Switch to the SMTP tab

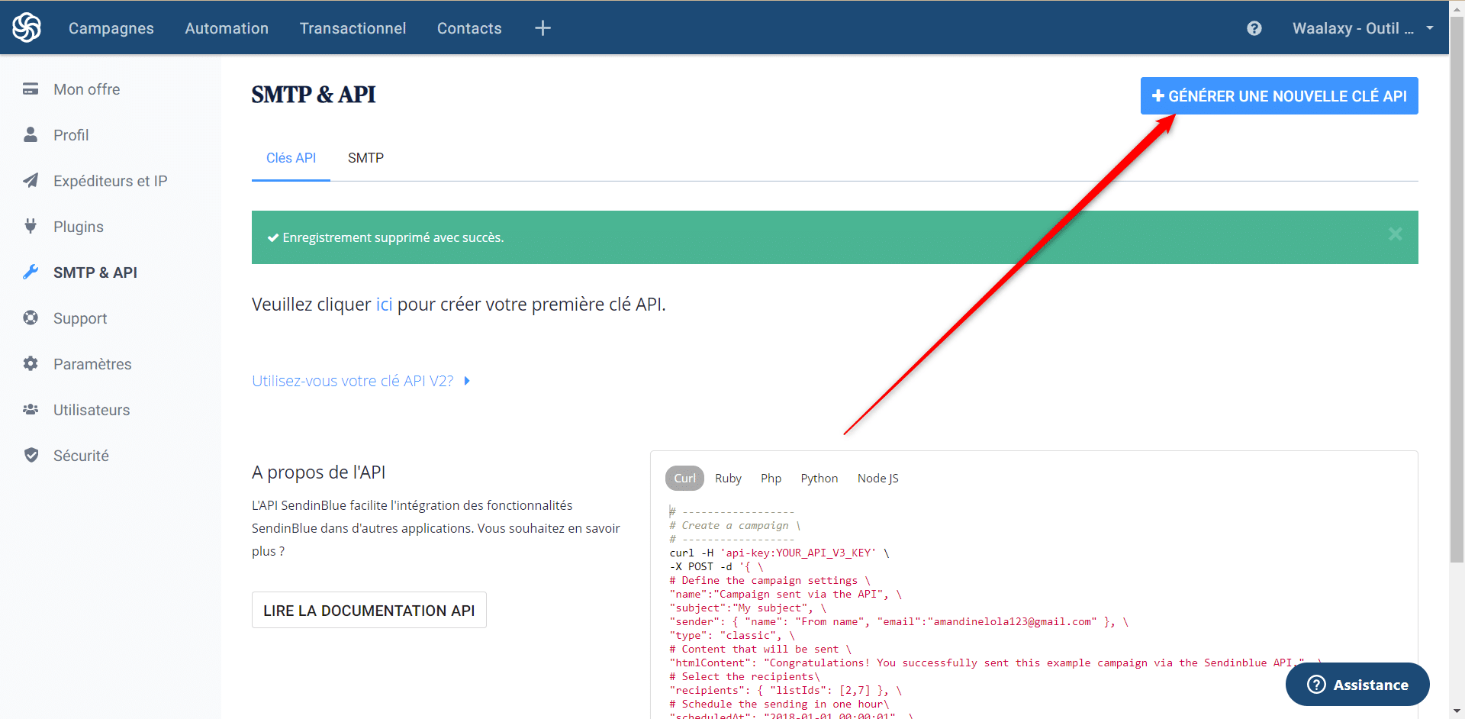coord(365,158)
